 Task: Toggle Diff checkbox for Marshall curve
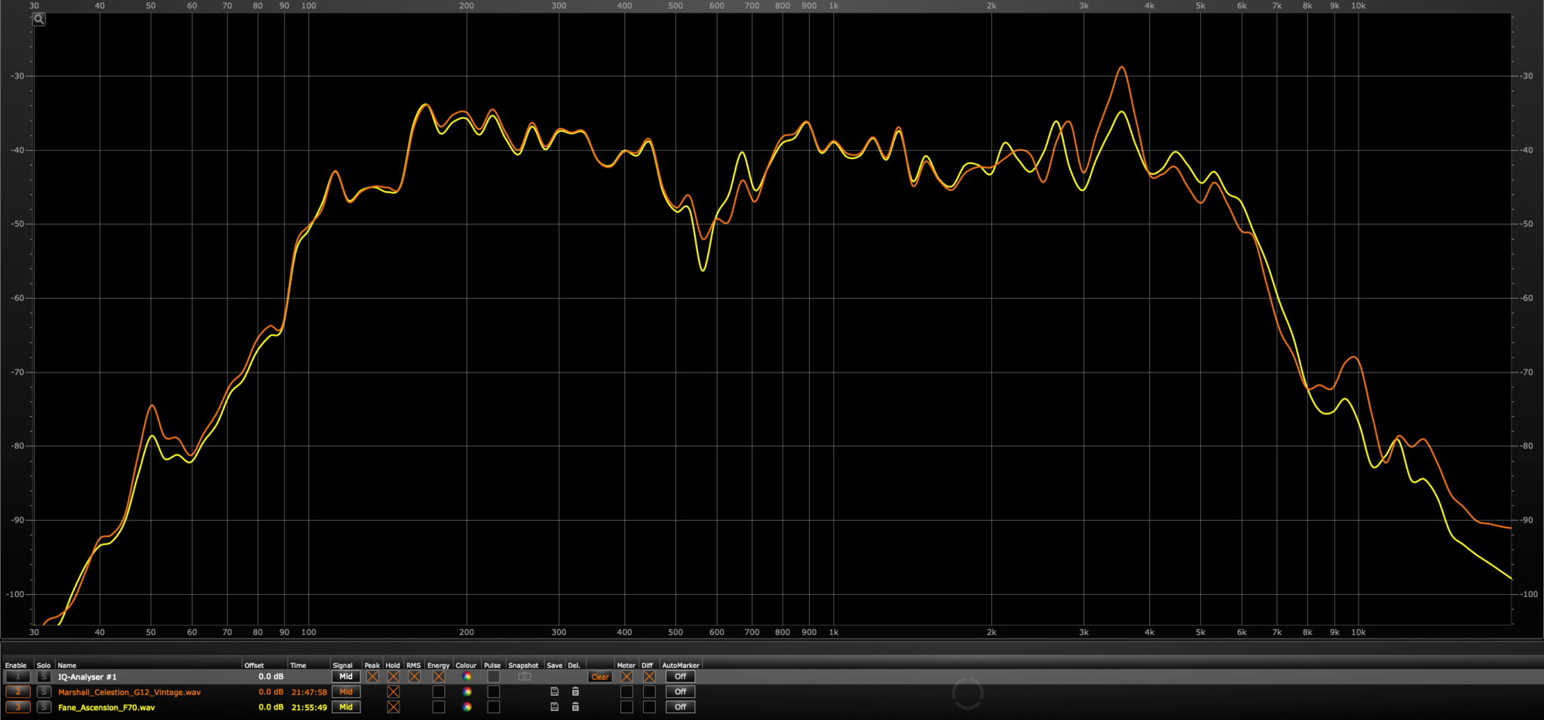click(x=649, y=691)
